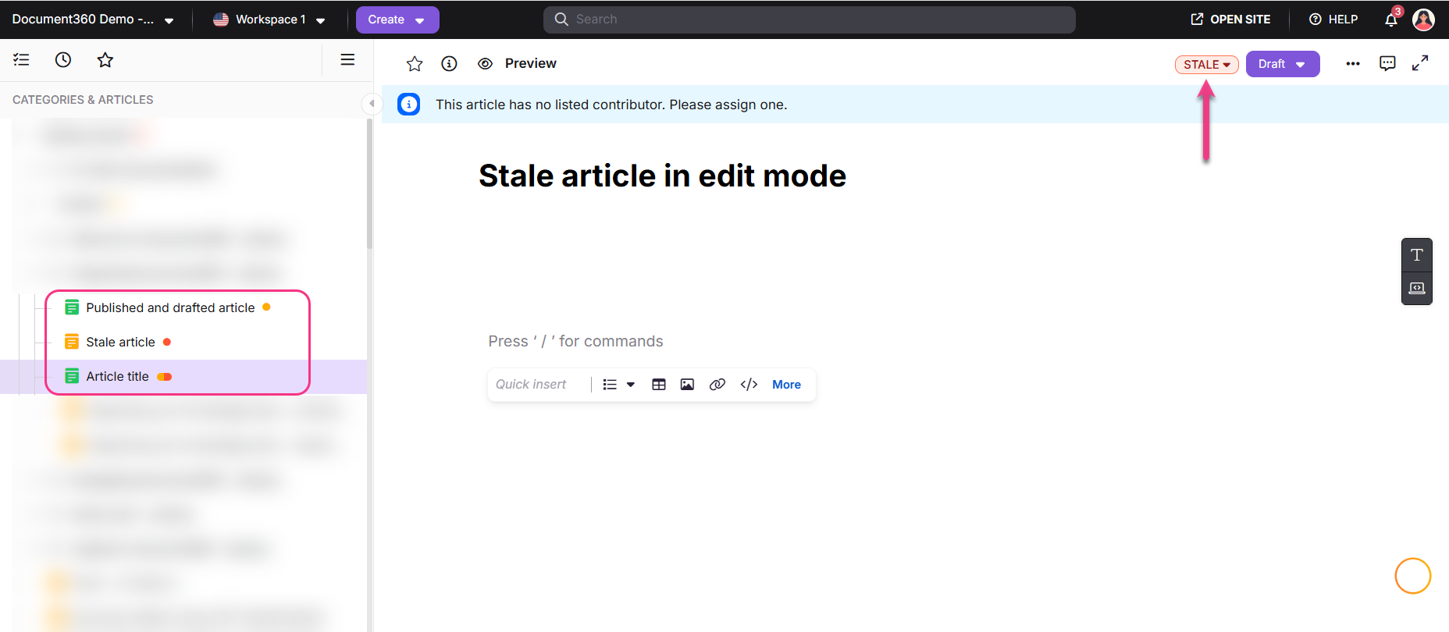Viewport: 1449px width, 632px height.
Task: Insert a link from quick insert
Action: 717,385
